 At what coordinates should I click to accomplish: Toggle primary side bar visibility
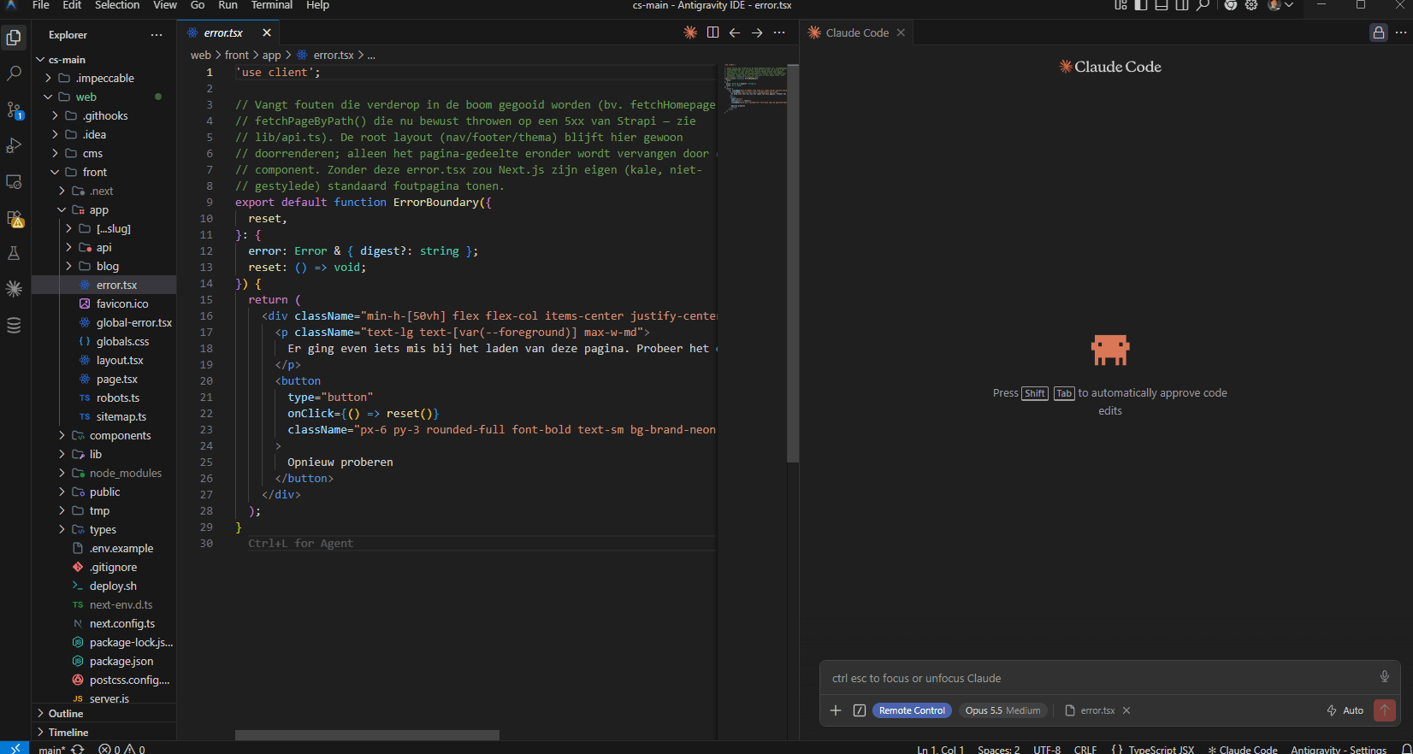point(1141,5)
